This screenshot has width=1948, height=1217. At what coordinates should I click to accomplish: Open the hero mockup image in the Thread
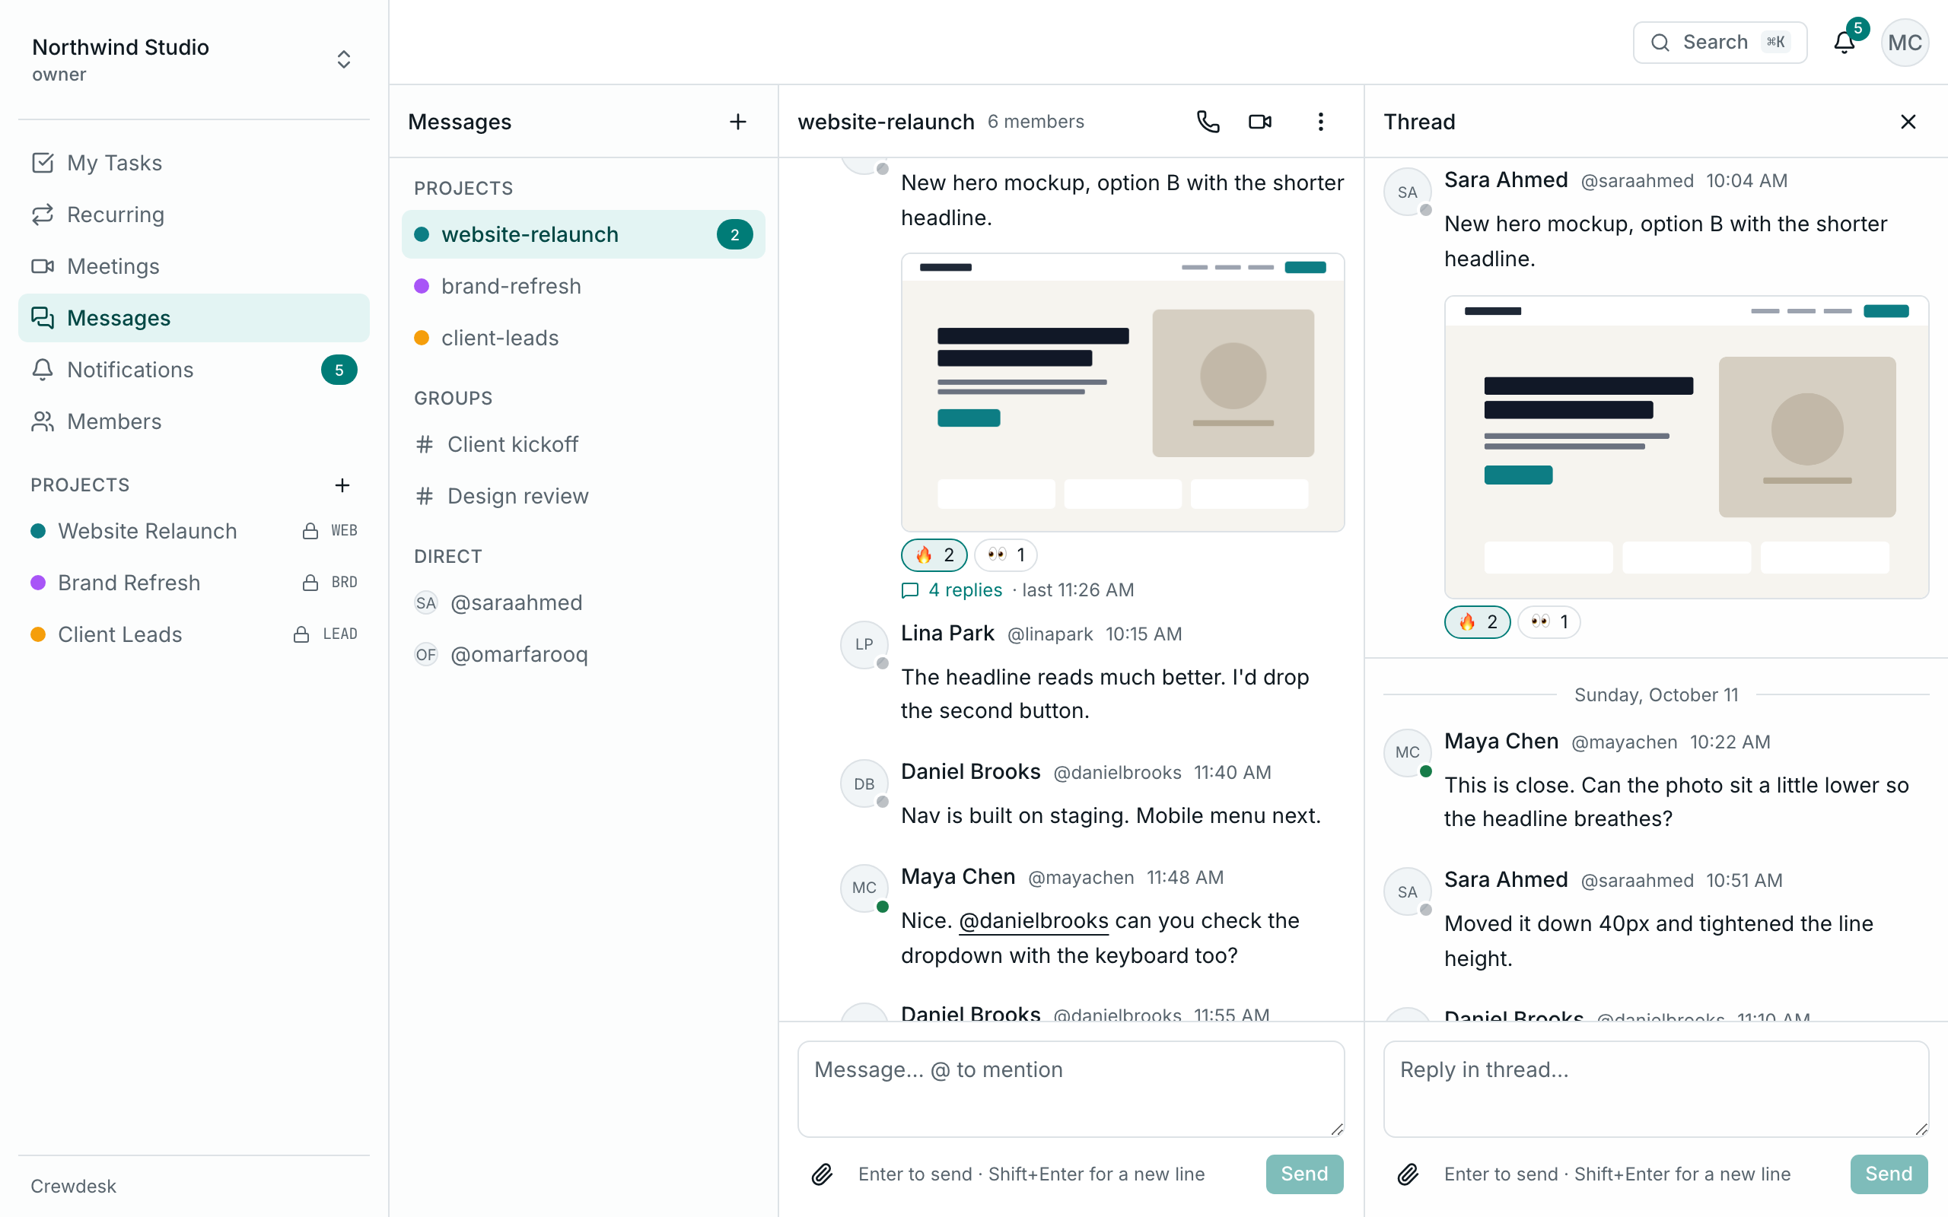pos(1686,447)
